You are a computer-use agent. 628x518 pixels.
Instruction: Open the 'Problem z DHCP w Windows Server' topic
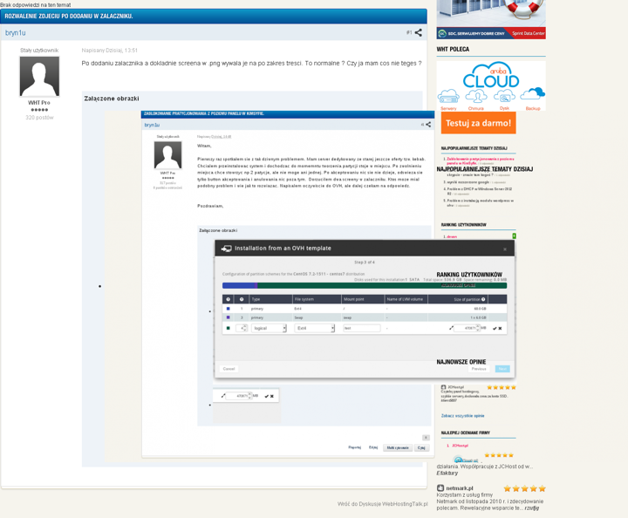(x=480, y=191)
